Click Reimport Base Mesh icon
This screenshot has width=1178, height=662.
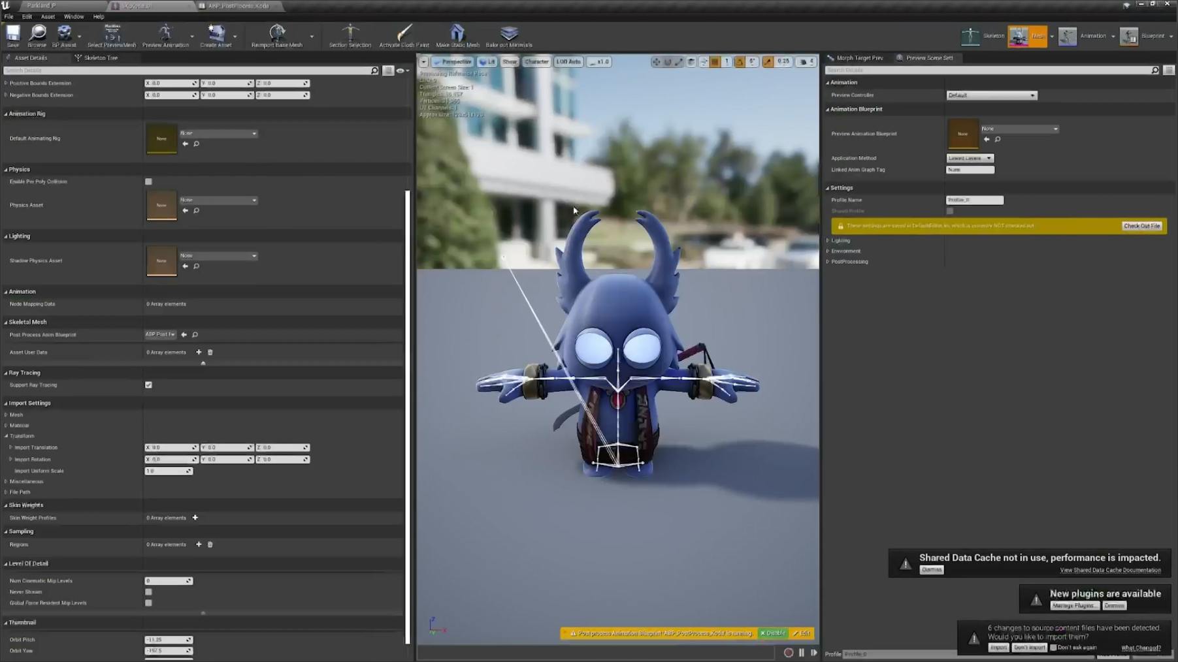pos(277,35)
